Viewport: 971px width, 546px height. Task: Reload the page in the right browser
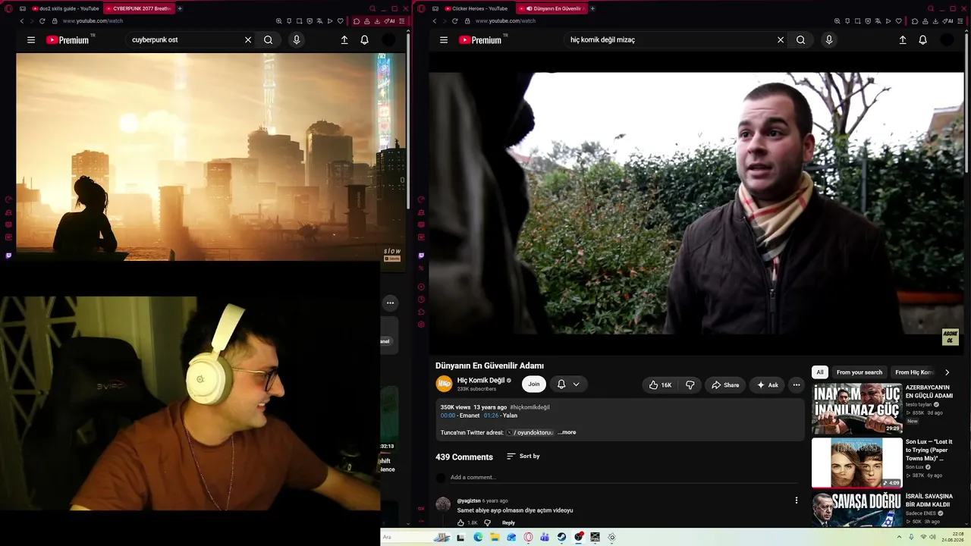(454, 21)
